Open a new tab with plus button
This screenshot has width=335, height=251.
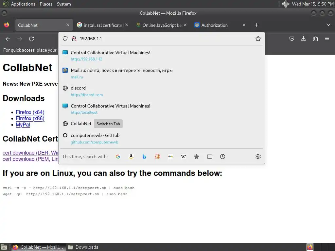(x=256, y=25)
